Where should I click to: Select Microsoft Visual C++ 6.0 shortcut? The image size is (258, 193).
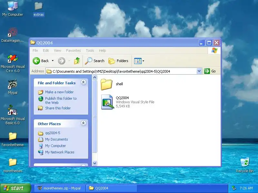tap(13, 64)
